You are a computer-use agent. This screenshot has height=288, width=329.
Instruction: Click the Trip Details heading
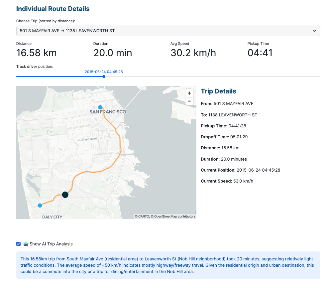[218, 91]
